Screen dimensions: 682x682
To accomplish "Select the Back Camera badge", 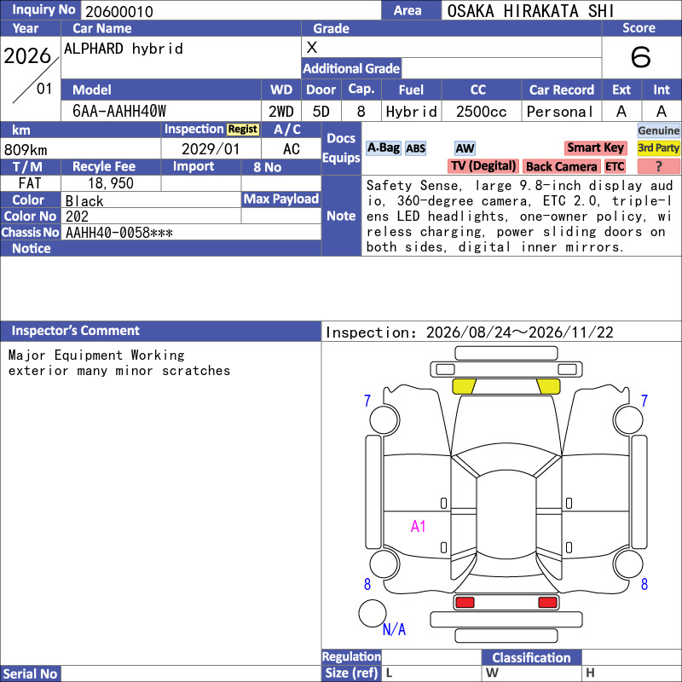I will (x=561, y=166).
